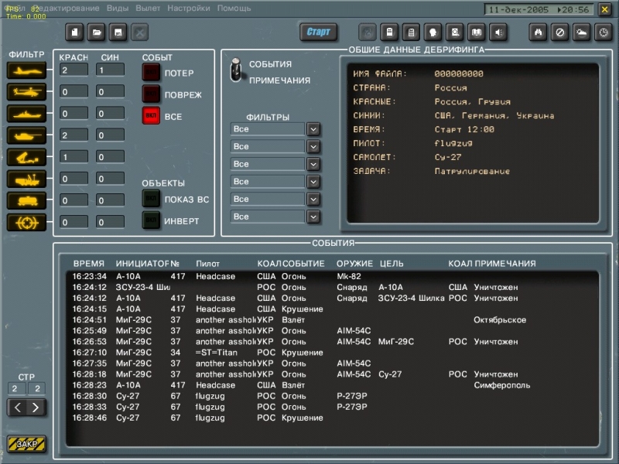619x464 pixels.
Task: Toggle the ПОВРЕЖ events switch
Action: click(x=151, y=94)
